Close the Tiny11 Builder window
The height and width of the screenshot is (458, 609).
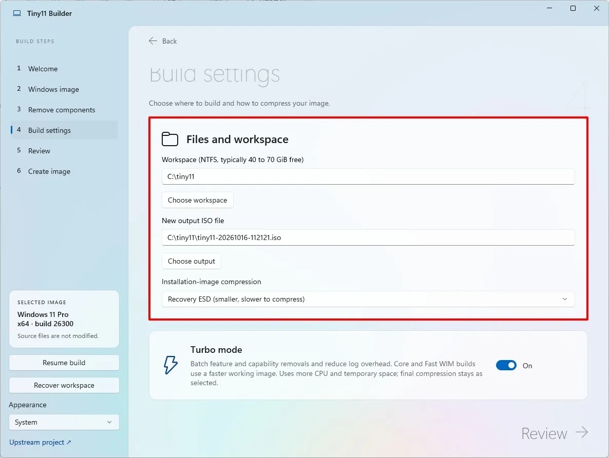click(x=597, y=8)
